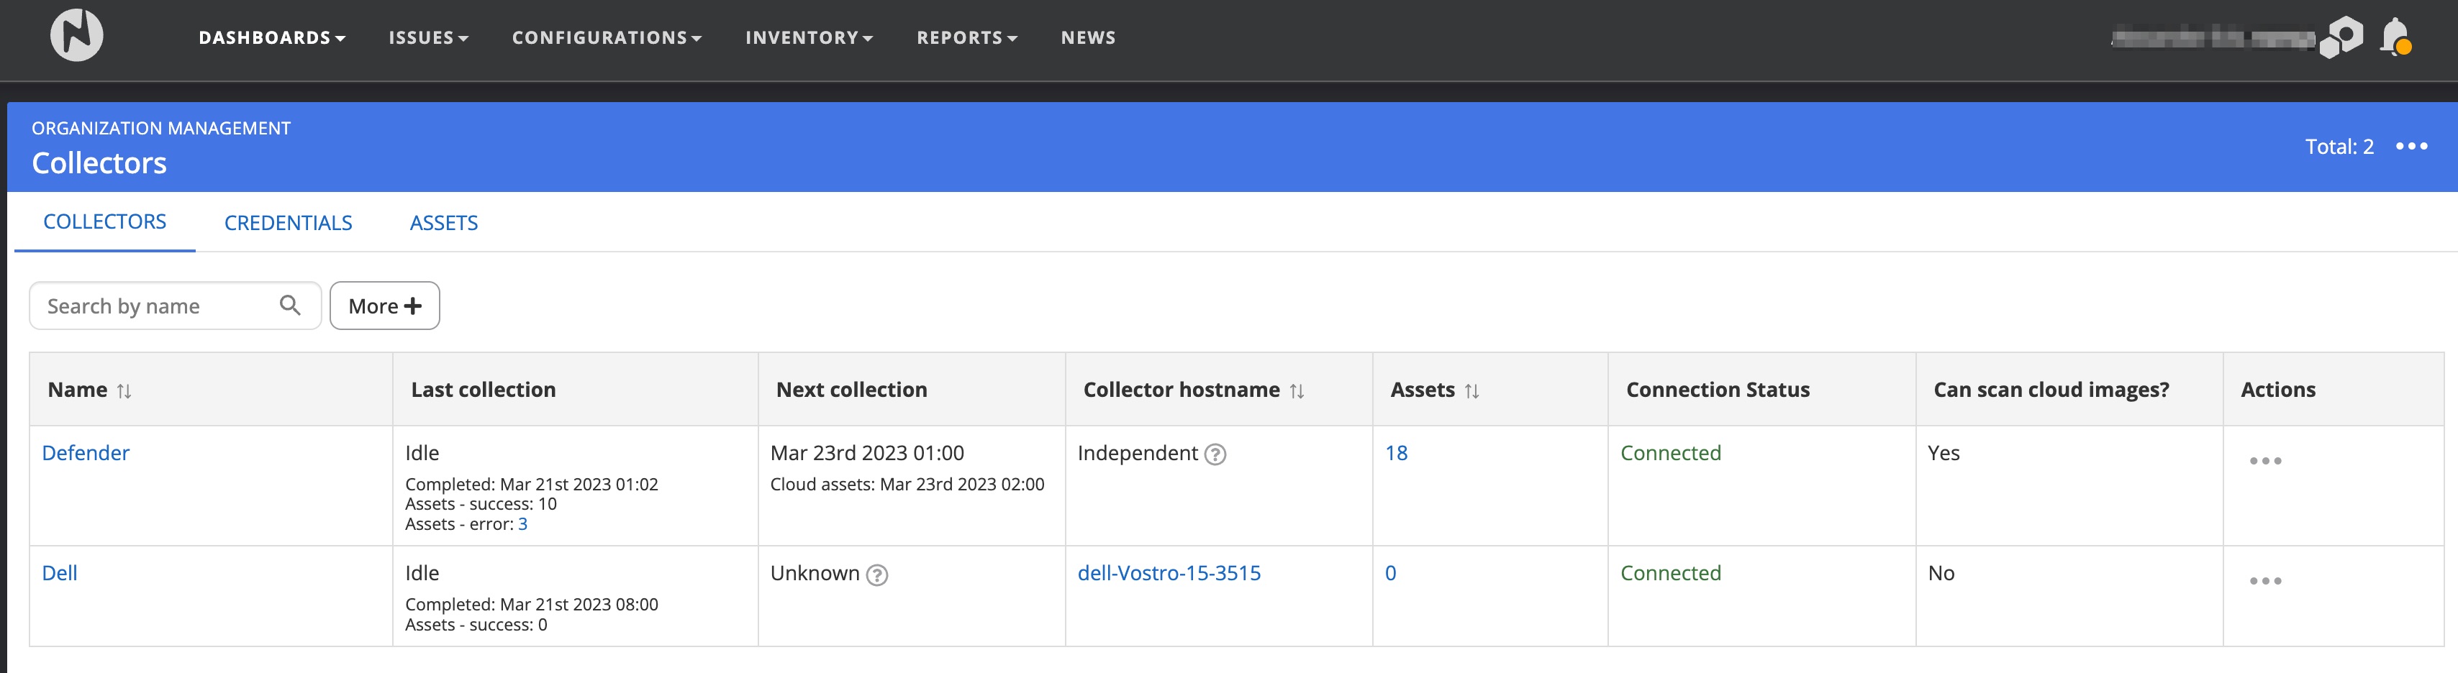Click the search magnifier icon
This screenshot has height=673, width=2458.
click(x=290, y=305)
